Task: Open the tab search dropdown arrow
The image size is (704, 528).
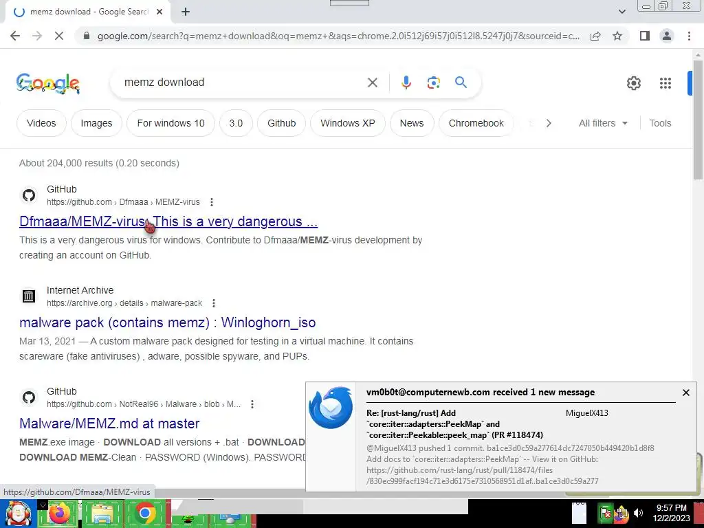Action: point(621,12)
